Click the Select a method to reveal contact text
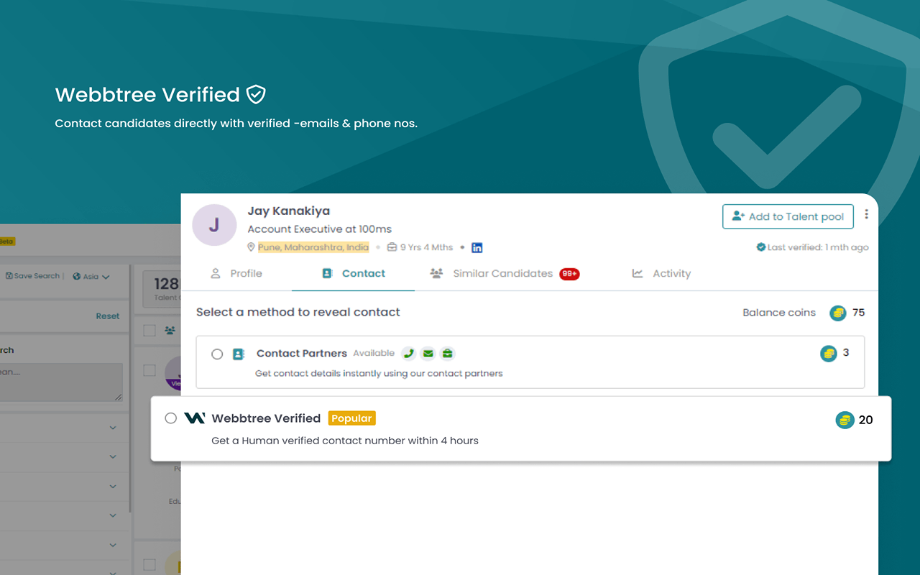 click(x=298, y=312)
